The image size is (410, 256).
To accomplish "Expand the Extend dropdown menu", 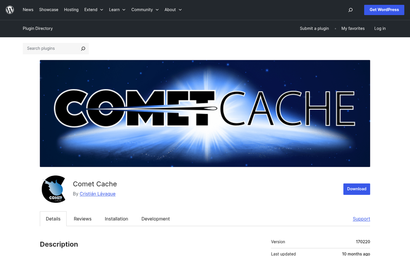I will 93,10.
